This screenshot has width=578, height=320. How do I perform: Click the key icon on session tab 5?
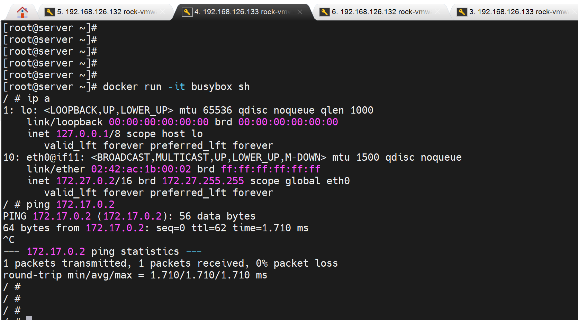coord(50,12)
